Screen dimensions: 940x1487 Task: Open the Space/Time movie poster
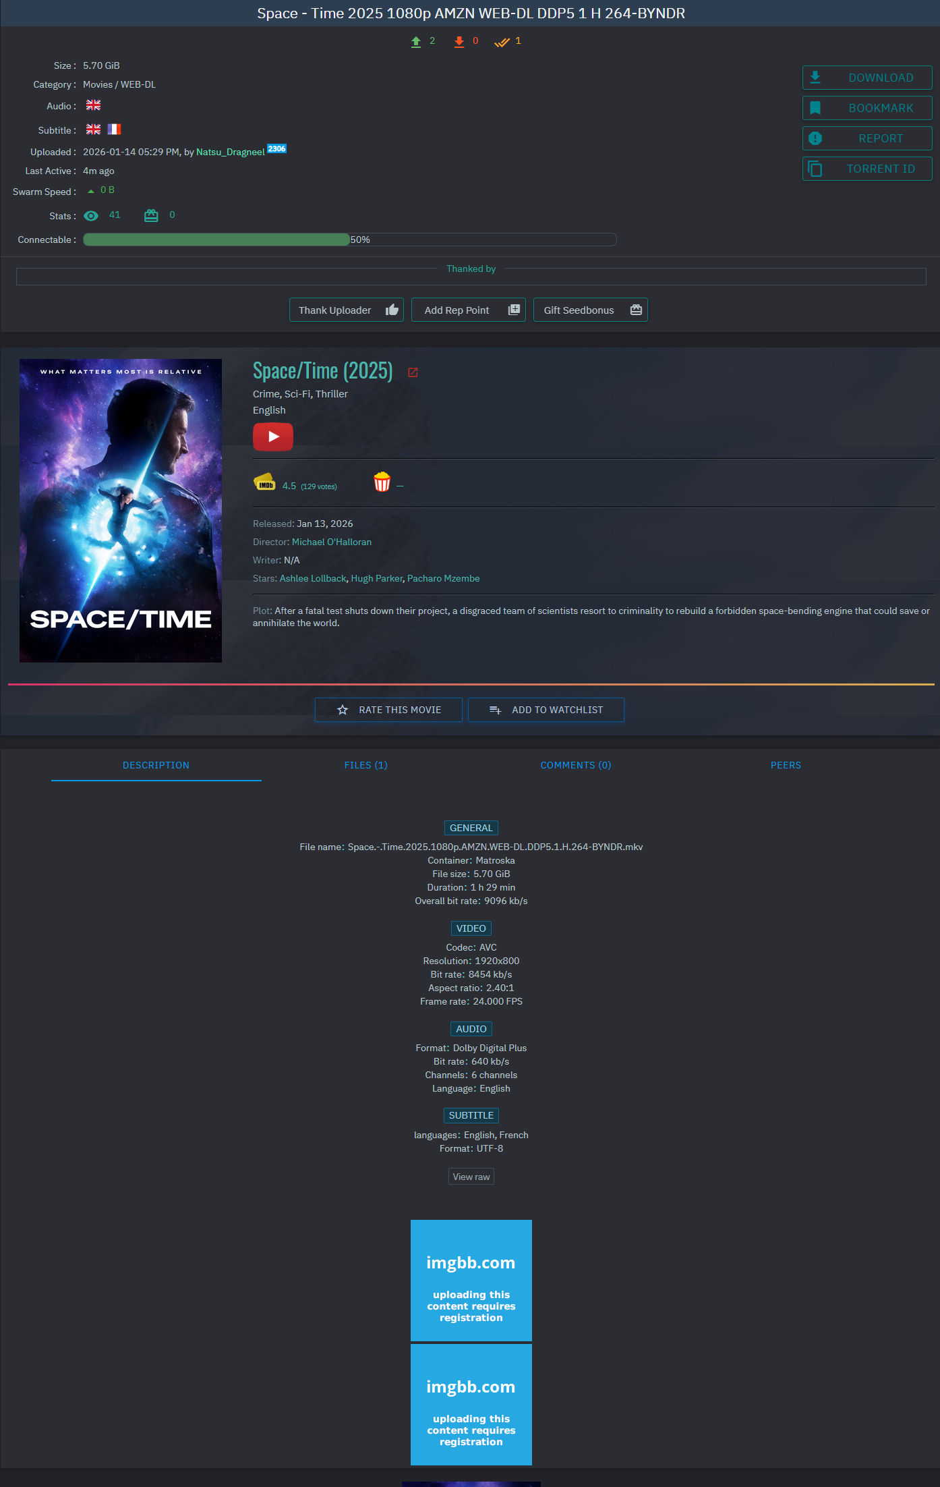[121, 511]
